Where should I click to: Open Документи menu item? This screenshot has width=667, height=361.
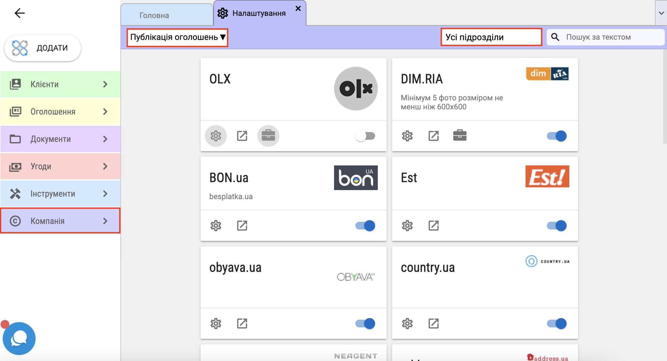tap(61, 139)
